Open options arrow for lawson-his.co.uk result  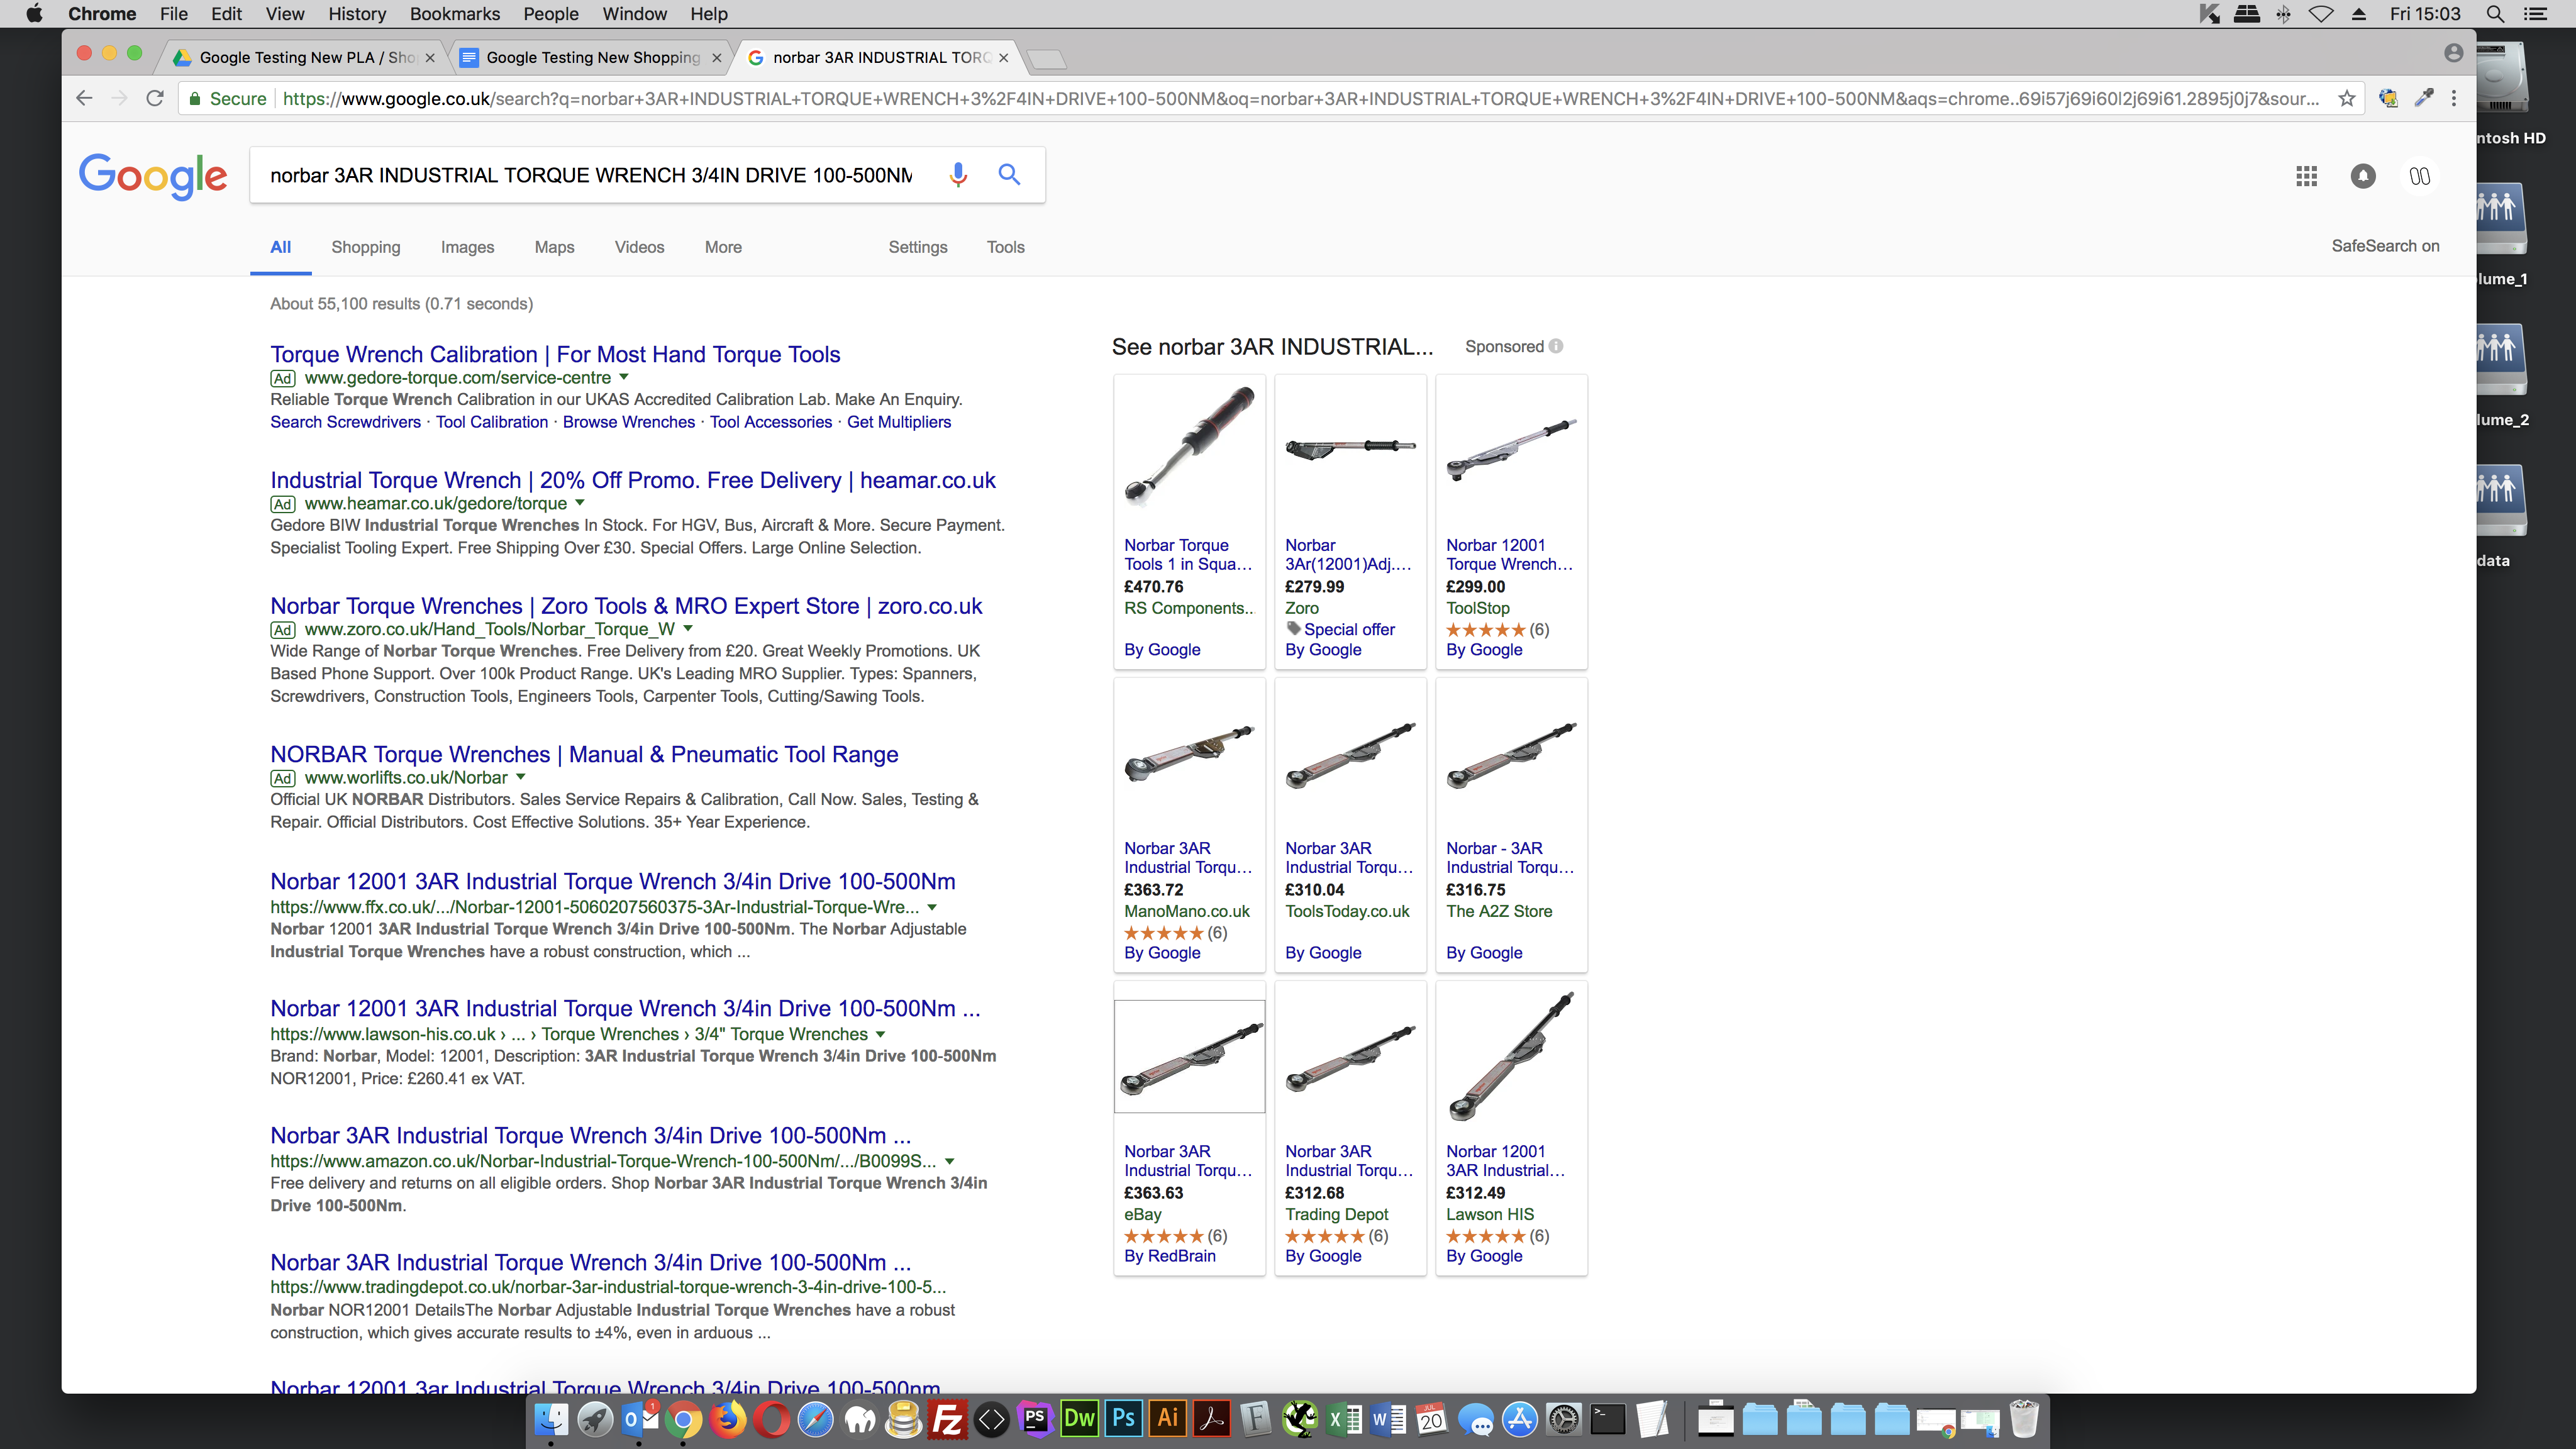(x=881, y=1034)
